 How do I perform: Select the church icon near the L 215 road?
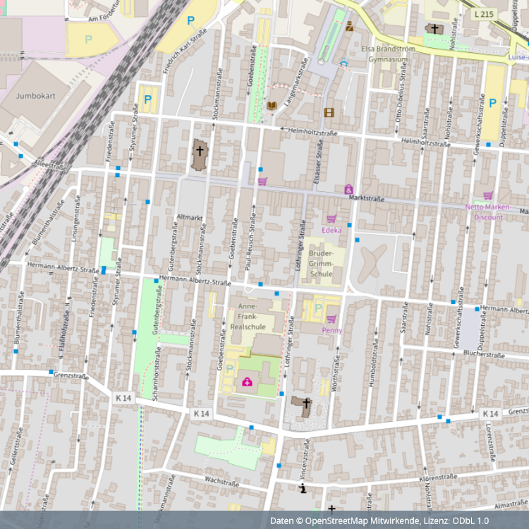[x=431, y=29]
